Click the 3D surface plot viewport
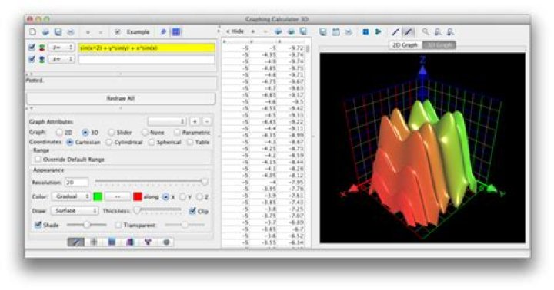 (422, 148)
